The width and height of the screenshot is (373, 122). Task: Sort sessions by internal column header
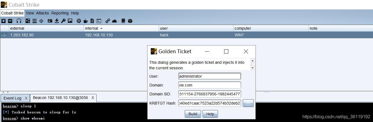pyautogui.click(x=121, y=28)
